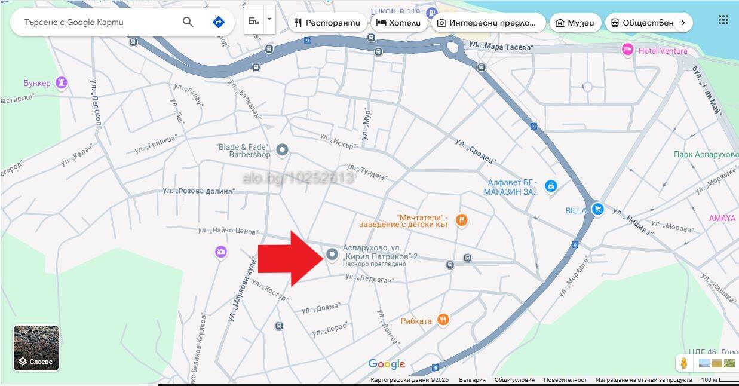Open the Поверителност link

click(565, 380)
